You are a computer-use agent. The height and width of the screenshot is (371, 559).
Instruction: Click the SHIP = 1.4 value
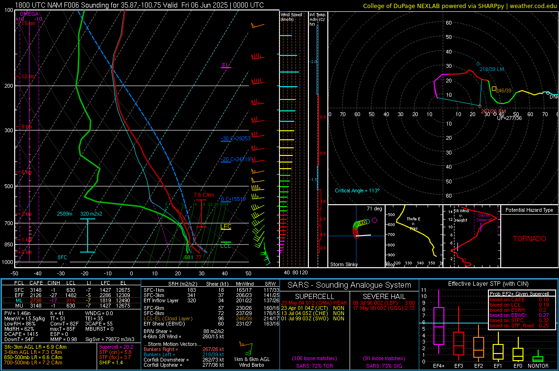tap(111, 362)
